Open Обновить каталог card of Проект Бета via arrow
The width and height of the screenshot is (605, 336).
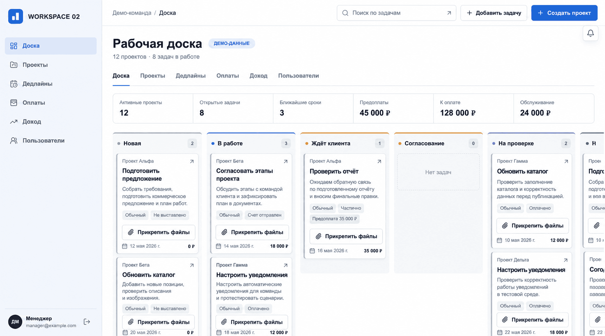click(192, 265)
